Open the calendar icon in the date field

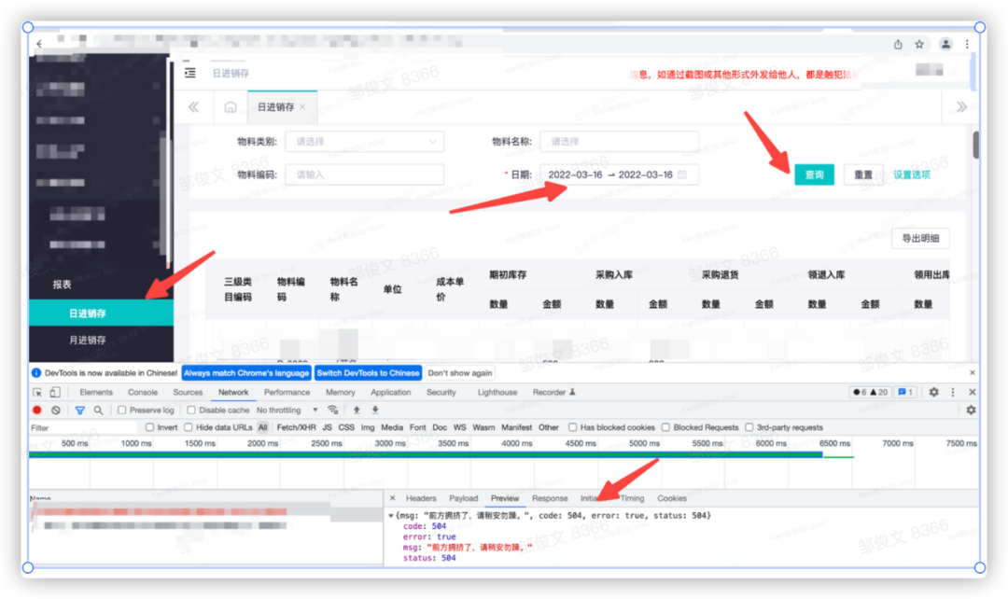point(682,174)
